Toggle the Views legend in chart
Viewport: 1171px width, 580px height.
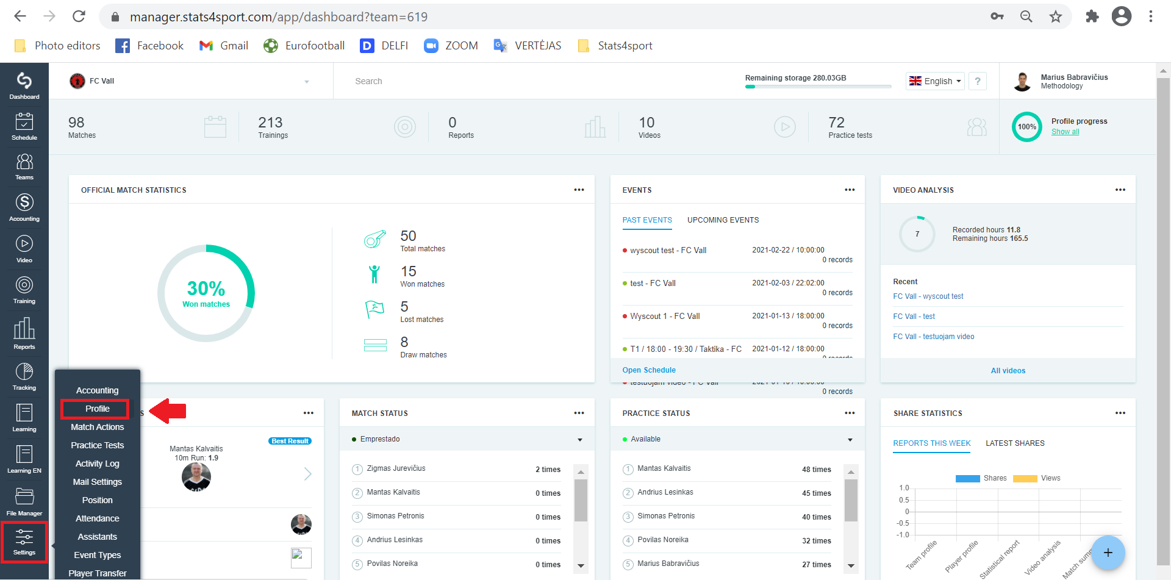pos(1037,478)
